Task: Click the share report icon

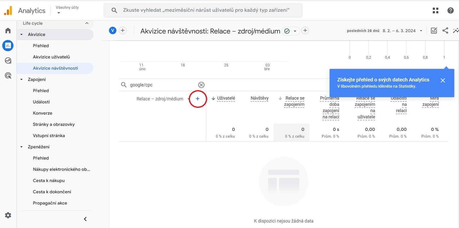Action: [x=445, y=31]
